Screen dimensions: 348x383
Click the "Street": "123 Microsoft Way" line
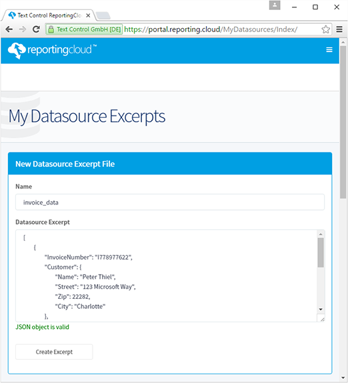coord(95,287)
